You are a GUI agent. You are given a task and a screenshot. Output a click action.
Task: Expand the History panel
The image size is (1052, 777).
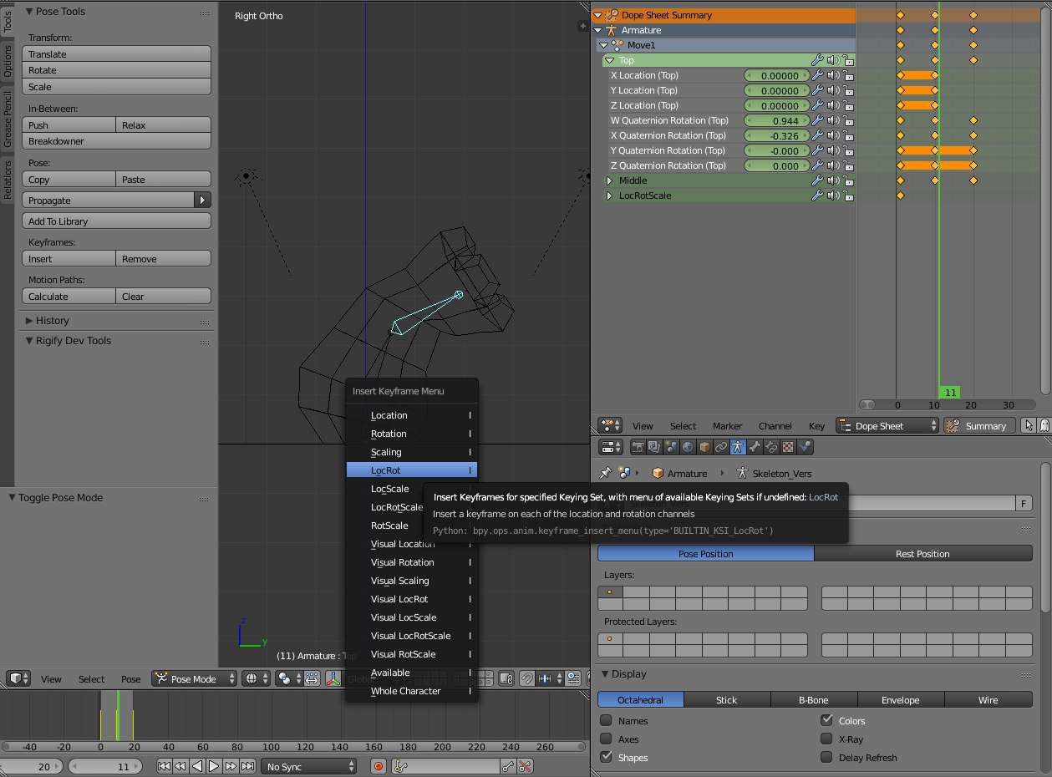29,320
